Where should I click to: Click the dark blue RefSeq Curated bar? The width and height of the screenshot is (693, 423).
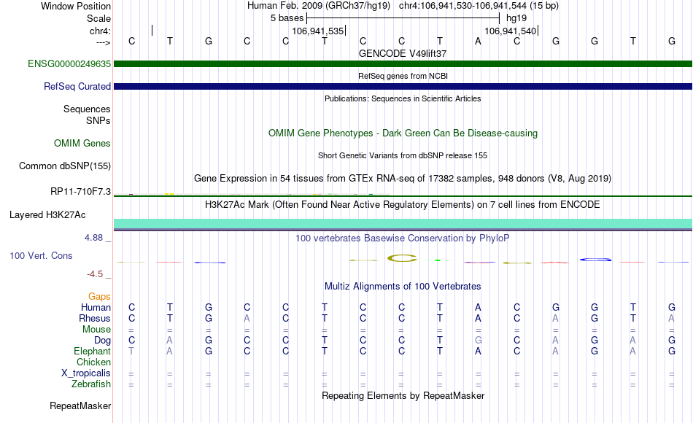[x=403, y=86]
